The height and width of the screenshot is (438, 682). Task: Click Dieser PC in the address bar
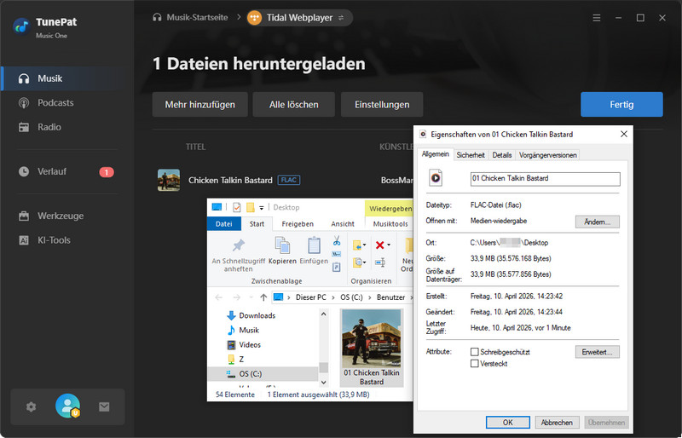pyautogui.click(x=310, y=297)
